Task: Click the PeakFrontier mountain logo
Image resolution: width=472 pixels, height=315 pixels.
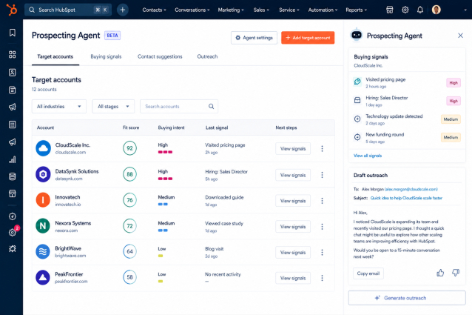Action: click(x=43, y=277)
